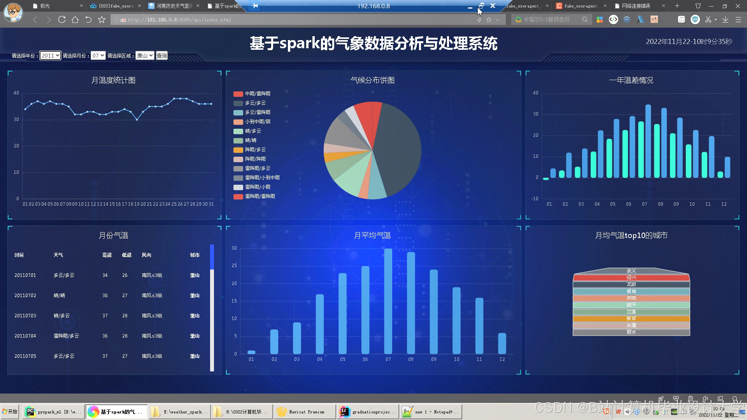
Task: Click the undo/restore page icon
Action: 88,19
